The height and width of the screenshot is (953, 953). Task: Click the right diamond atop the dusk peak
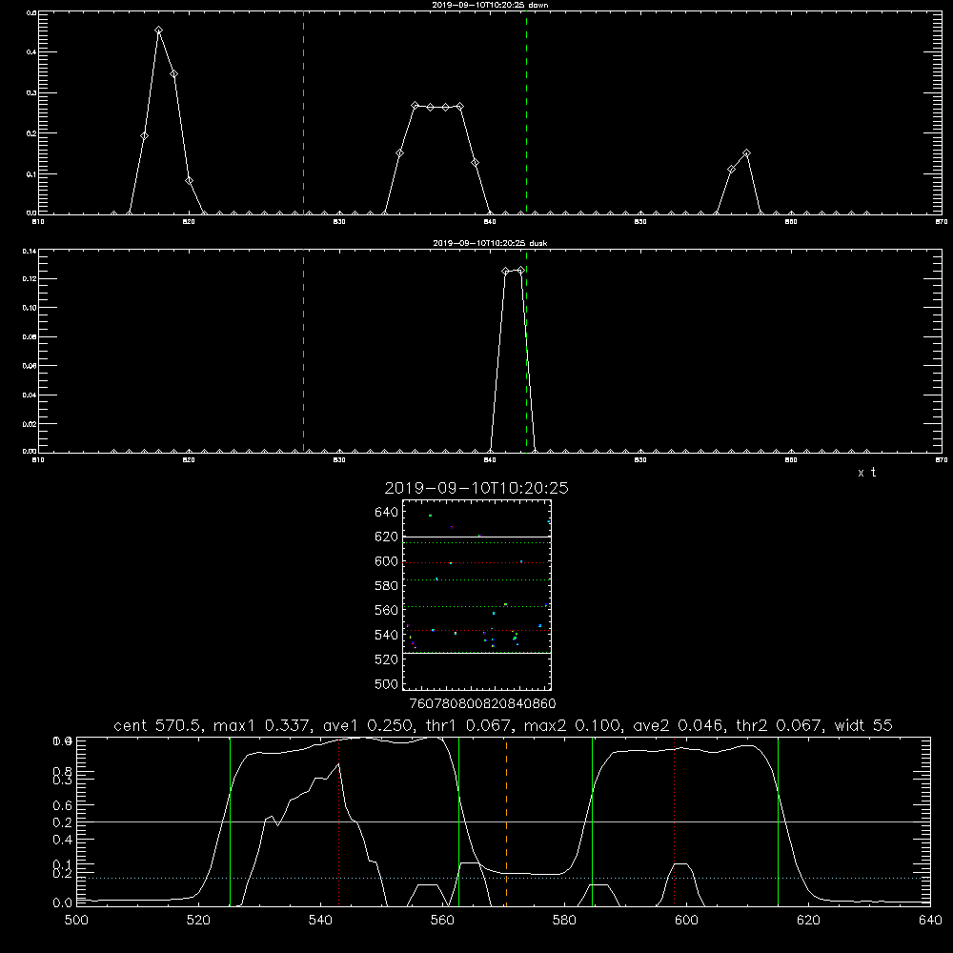click(x=520, y=271)
